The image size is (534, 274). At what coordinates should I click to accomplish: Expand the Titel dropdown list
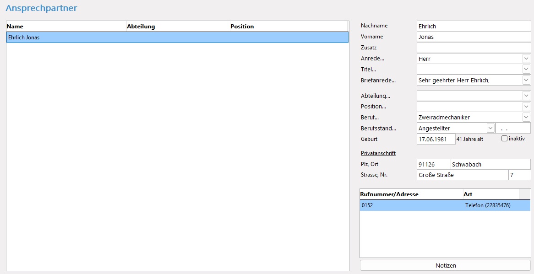click(x=526, y=69)
